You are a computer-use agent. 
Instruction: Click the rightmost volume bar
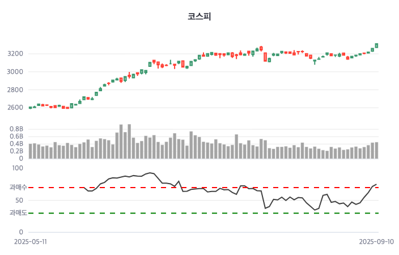click(x=376, y=150)
